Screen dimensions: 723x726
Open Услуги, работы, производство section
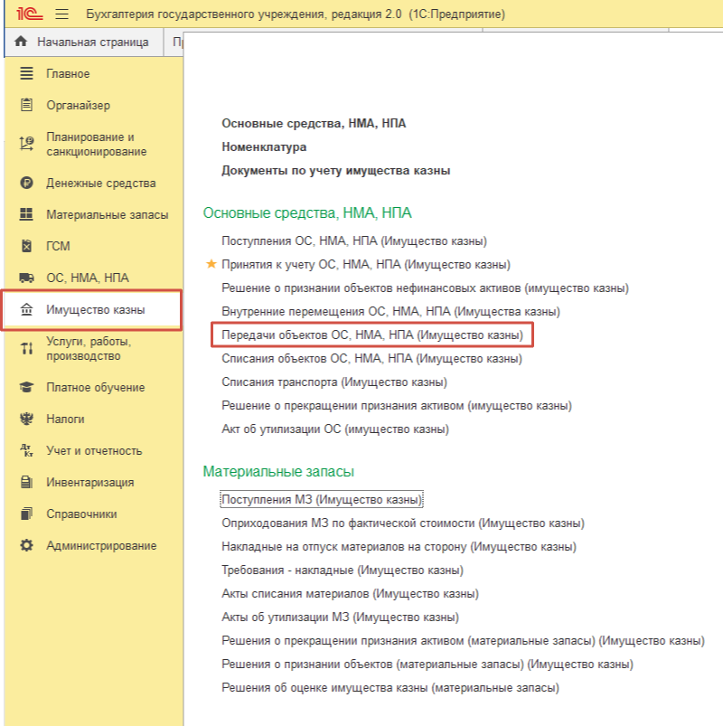(89, 349)
